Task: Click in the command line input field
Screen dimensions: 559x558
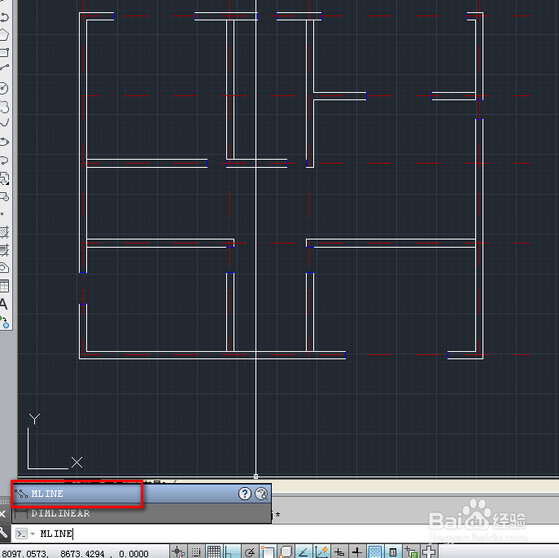Action: [286, 534]
